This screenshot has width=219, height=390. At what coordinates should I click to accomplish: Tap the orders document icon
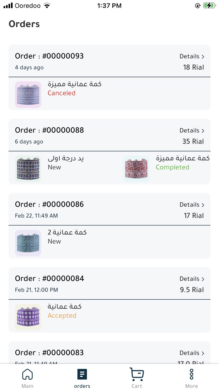[x=82, y=374]
